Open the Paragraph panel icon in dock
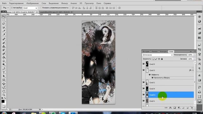The image size is (203, 114). 200,68
